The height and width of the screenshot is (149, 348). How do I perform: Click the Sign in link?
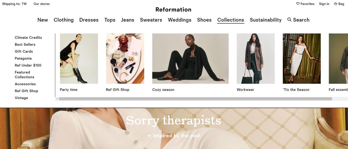click(324, 4)
